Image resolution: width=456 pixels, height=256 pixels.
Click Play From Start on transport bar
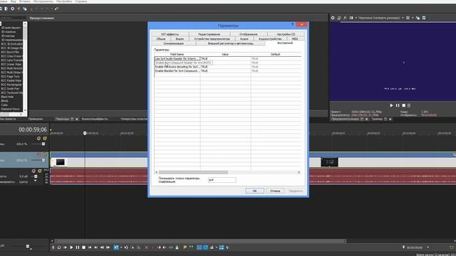pos(65,247)
